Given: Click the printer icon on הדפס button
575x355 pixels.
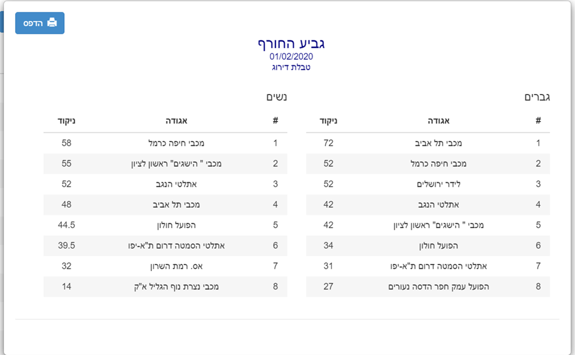Looking at the screenshot, I should tap(52, 23).
